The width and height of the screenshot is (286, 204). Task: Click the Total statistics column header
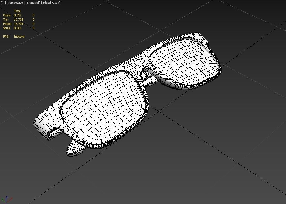pyautogui.click(x=17, y=11)
